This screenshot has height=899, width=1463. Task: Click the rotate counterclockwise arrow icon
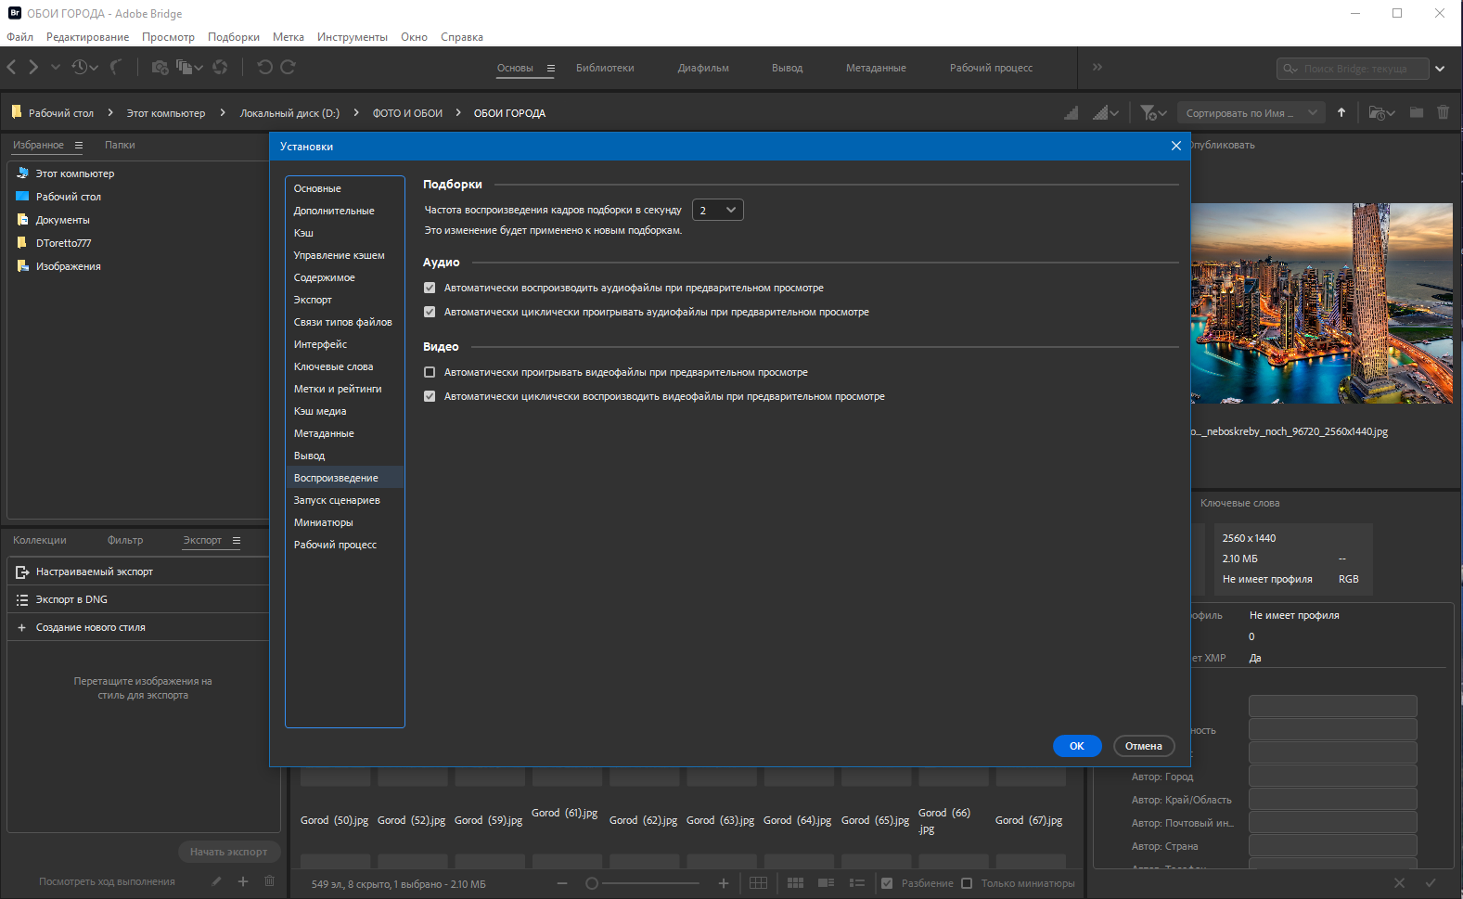(x=264, y=67)
